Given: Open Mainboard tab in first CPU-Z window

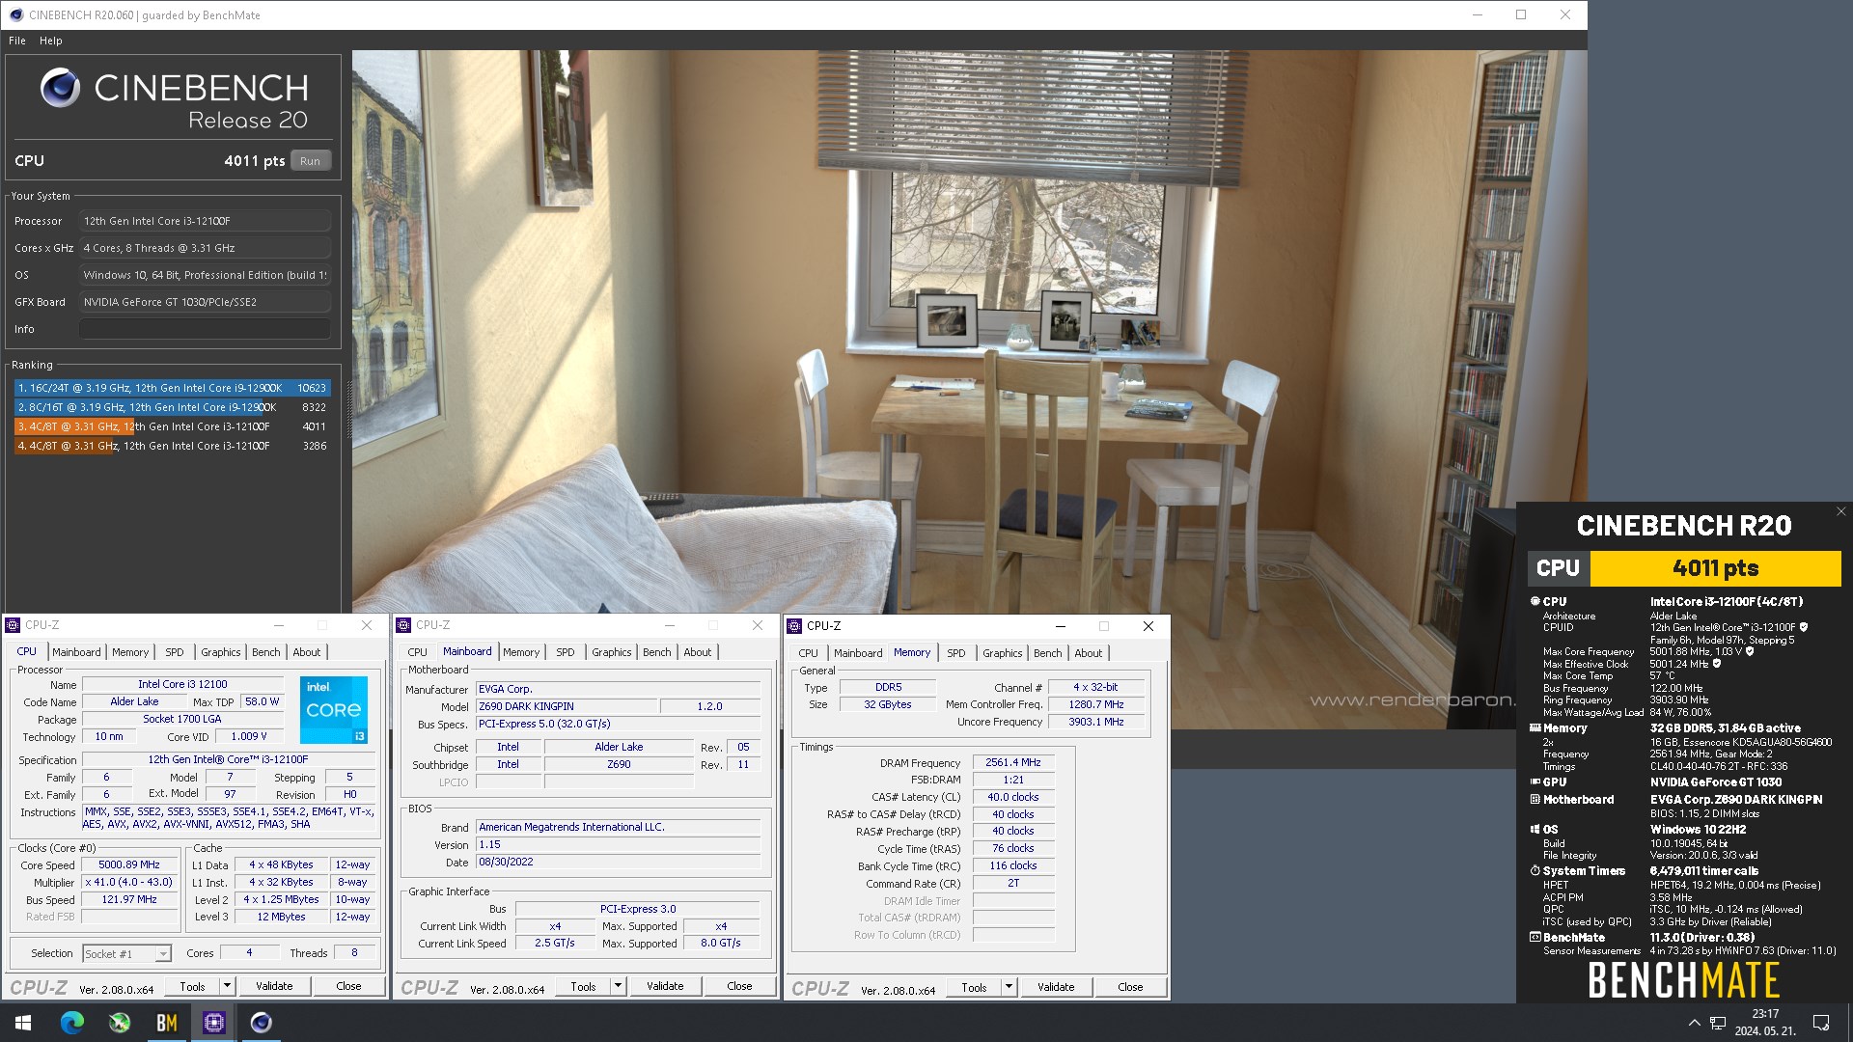Looking at the screenshot, I should 76,652.
